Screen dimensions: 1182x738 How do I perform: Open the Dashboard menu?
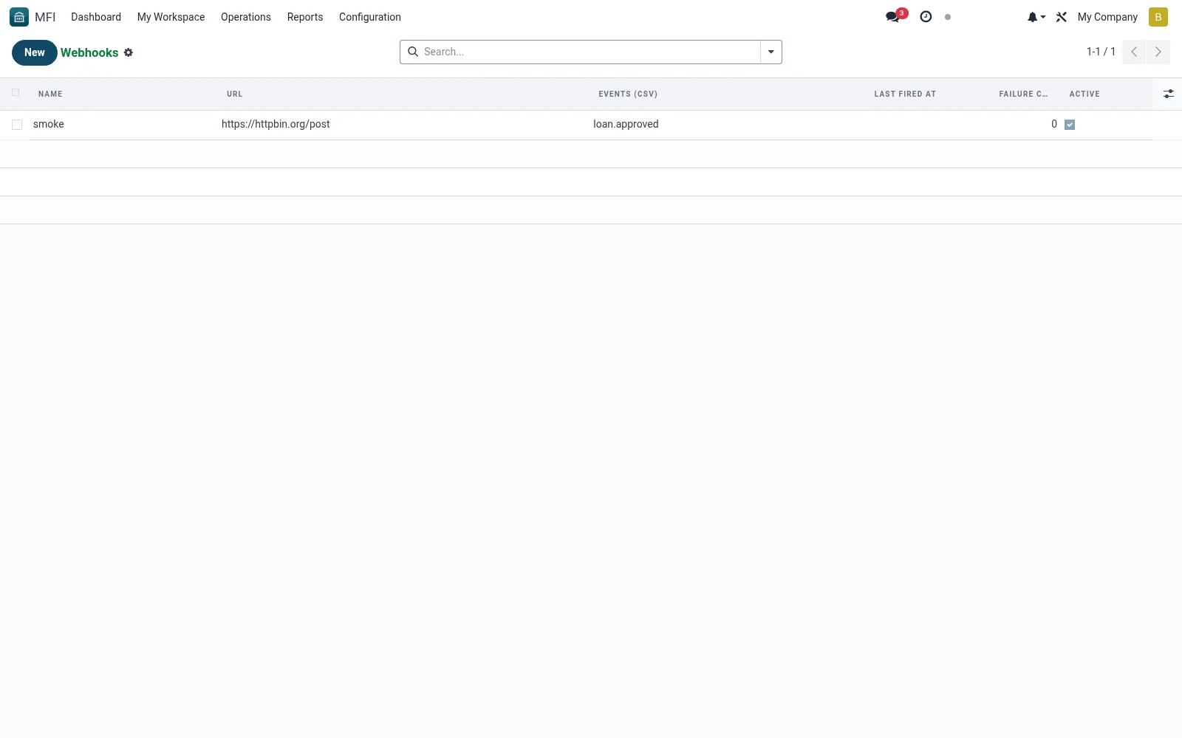96,17
